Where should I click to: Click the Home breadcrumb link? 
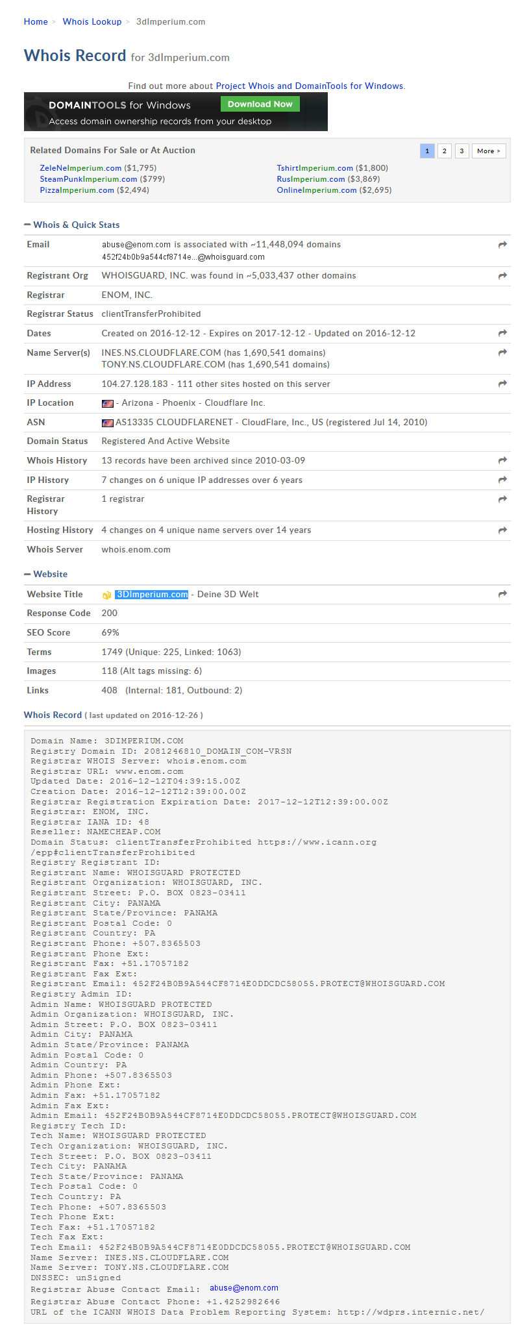(36, 21)
